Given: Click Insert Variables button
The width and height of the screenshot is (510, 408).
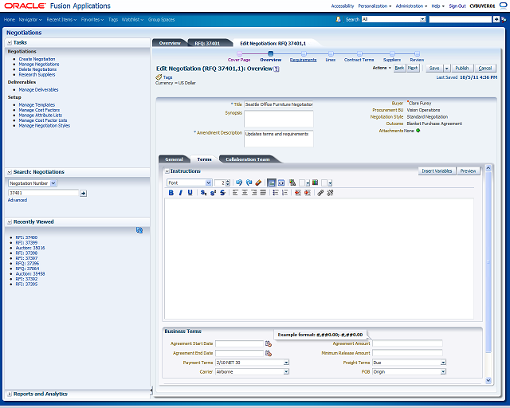Looking at the screenshot, I should point(437,171).
